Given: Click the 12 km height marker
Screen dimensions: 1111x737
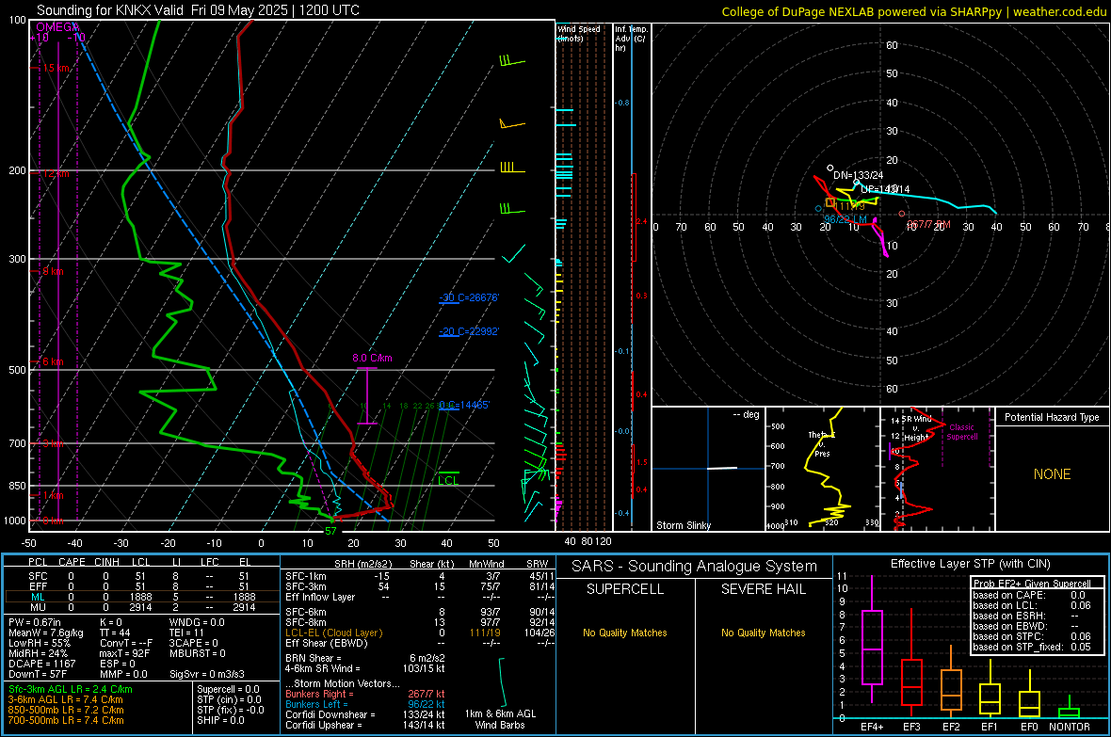Looking at the screenshot, I should [56, 173].
